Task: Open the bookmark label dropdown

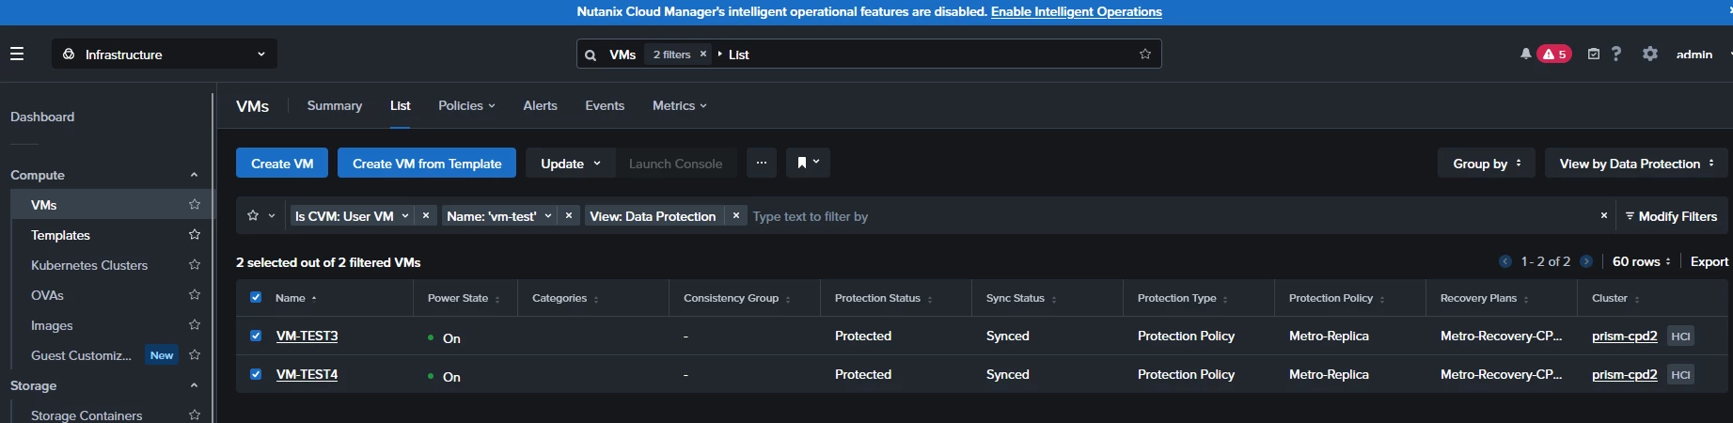Action: pyautogui.click(x=808, y=163)
